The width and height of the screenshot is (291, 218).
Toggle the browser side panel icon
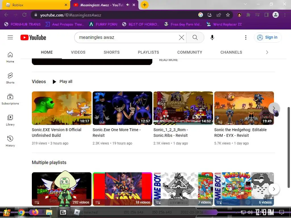(x=267, y=15)
